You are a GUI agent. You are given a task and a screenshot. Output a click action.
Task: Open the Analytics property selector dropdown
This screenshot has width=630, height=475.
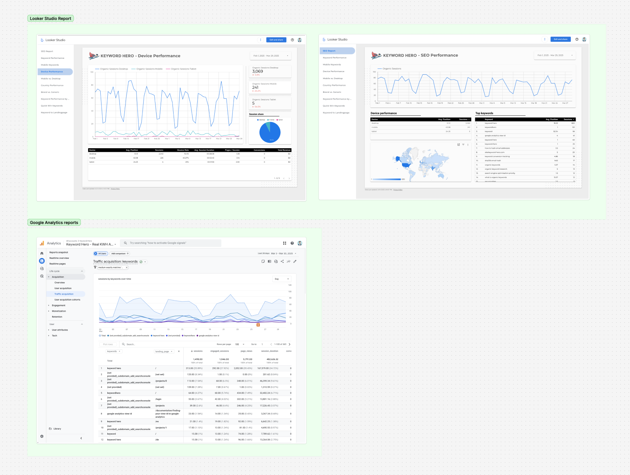pyautogui.click(x=91, y=244)
